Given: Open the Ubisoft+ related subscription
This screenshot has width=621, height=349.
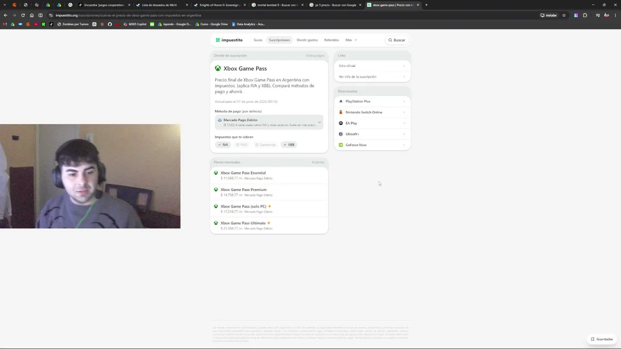Looking at the screenshot, I should pos(372,134).
